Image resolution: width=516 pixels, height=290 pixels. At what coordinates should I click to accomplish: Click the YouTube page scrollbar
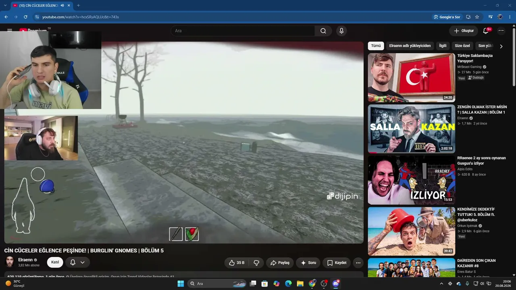(x=514, y=56)
